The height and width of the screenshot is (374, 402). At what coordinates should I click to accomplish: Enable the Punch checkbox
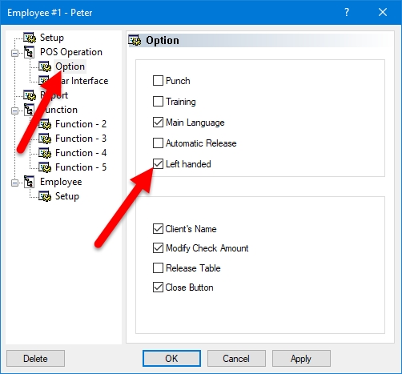pyautogui.click(x=158, y=81)
